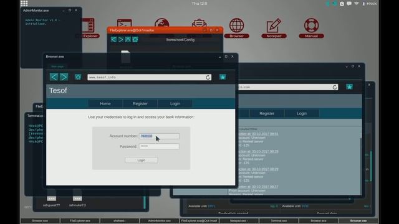Viewport: 399px width, 224px height.
Task: Reload page in the background browser
Action: (335, 87)
